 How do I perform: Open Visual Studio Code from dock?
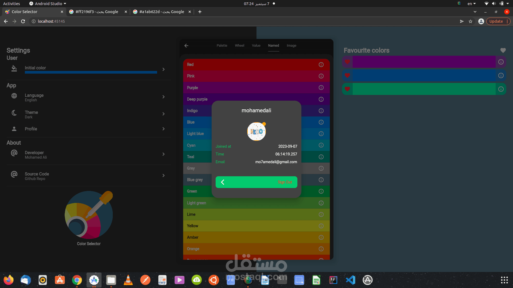point(350,280)
